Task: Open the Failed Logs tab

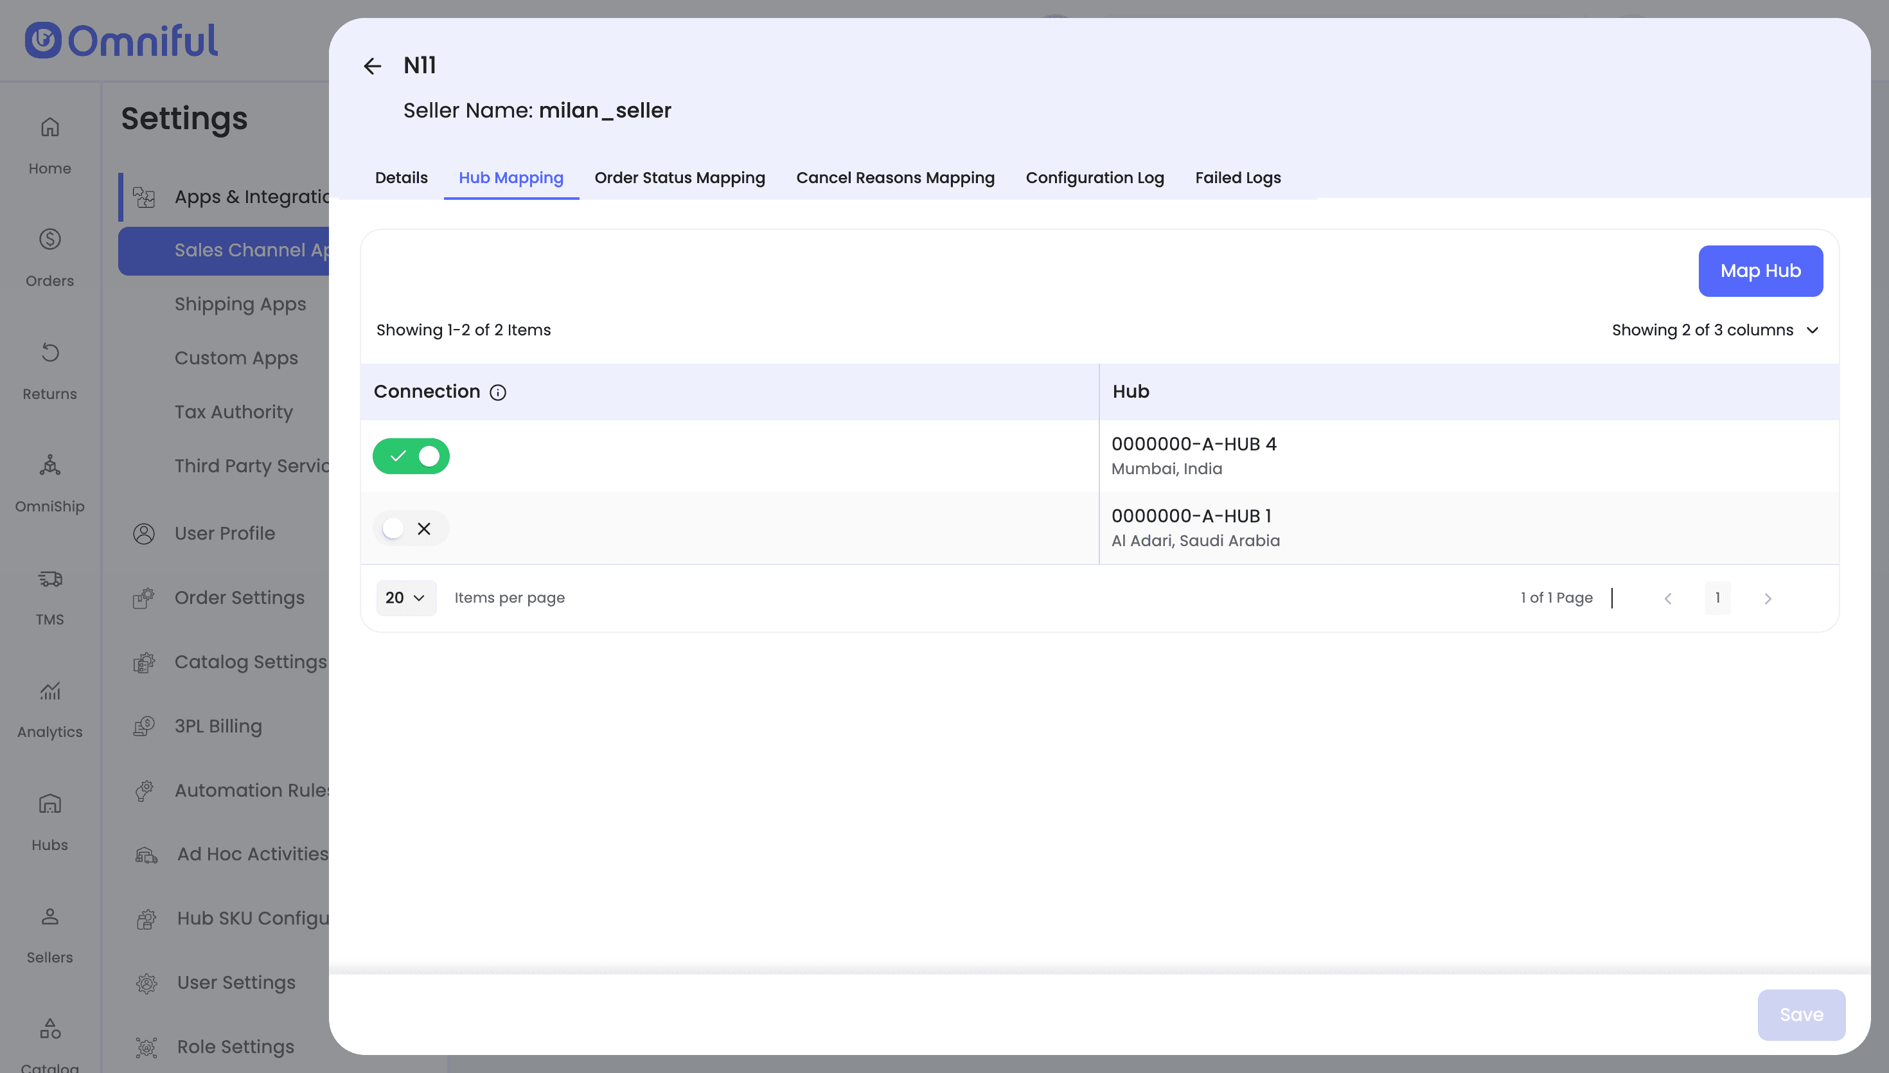Action: [1237, 177]
